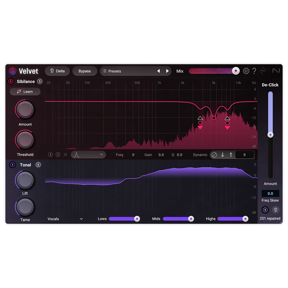Click the Freq value field
The height and width of the screenshot is (288, 288).
133,155
